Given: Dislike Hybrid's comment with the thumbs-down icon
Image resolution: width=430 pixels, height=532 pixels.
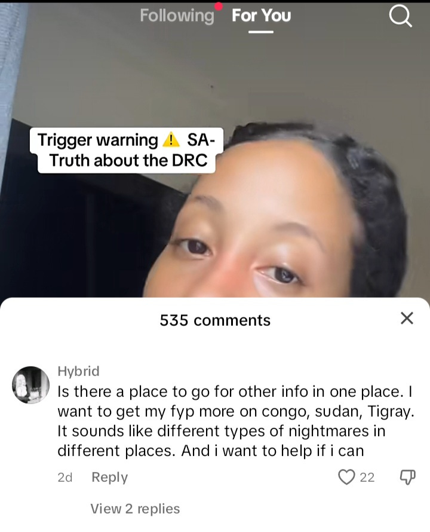Looking at the screenshot, I should pyautogui.click(x=407, y=477).
